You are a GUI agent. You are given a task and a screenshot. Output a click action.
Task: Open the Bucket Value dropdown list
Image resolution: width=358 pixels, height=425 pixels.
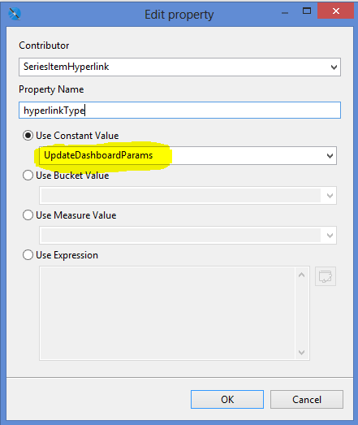point(188,195)
